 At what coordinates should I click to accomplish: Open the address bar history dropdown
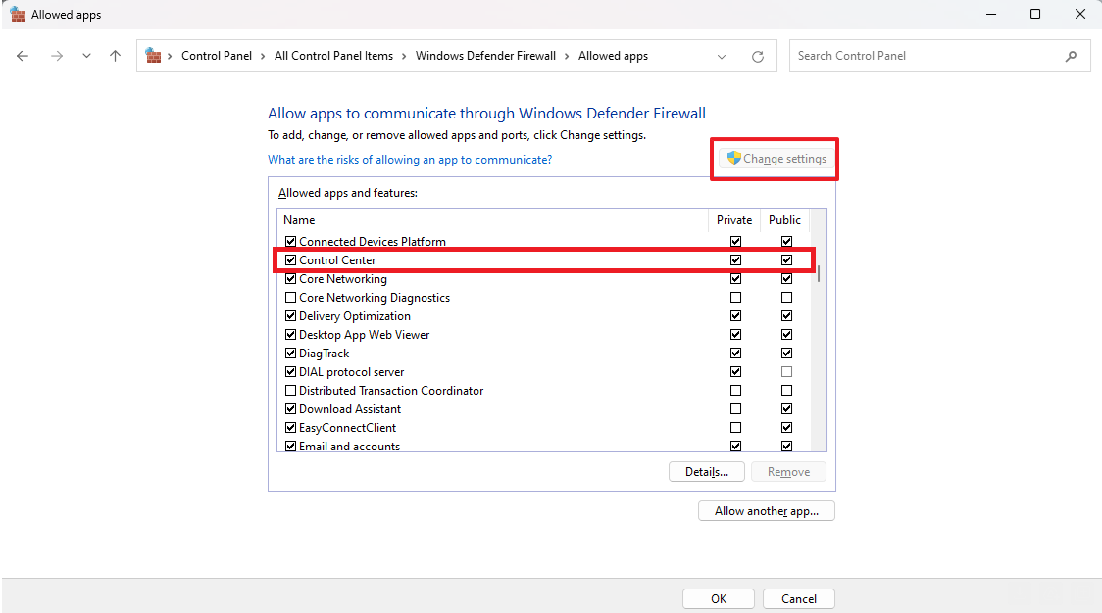(x=721, y=57)
